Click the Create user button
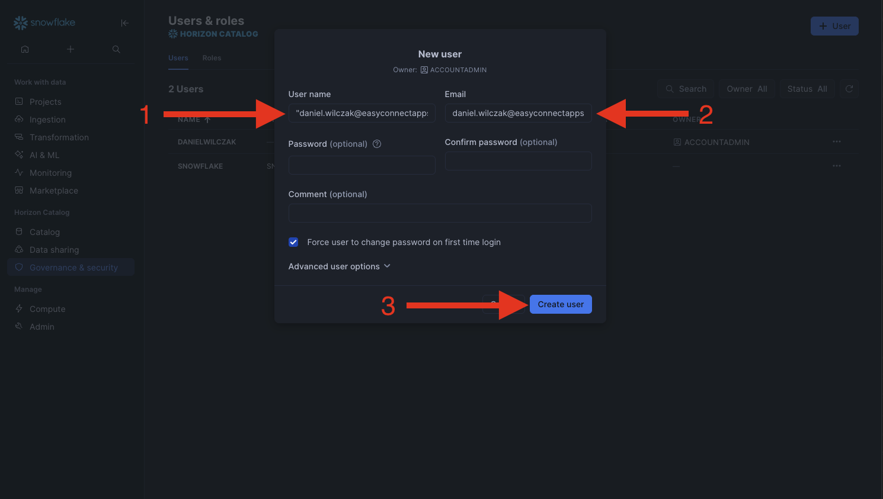 coord(561,304)
